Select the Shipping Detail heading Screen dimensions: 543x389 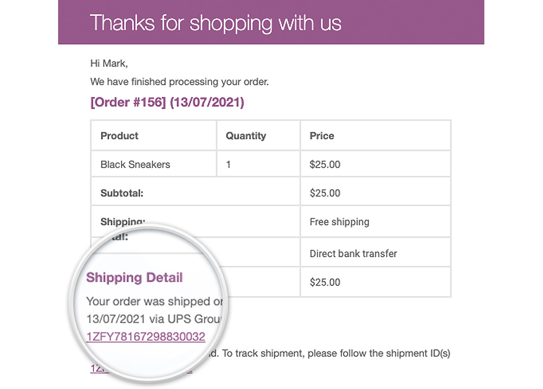coord(134,278)
